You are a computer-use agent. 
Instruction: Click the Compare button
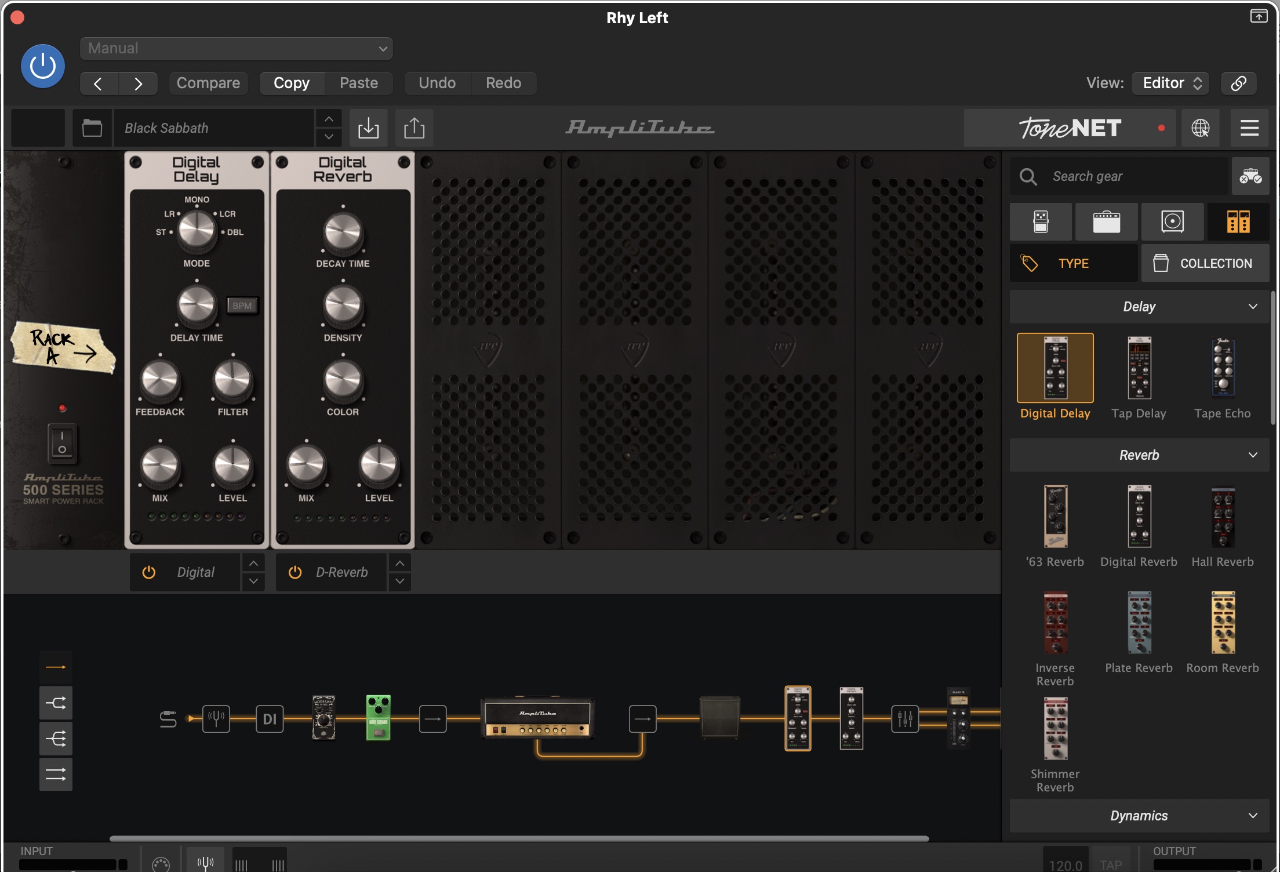208,83
